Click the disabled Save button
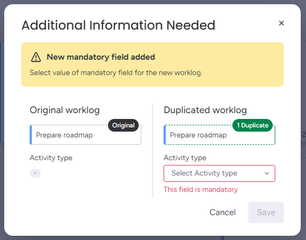 266,213
